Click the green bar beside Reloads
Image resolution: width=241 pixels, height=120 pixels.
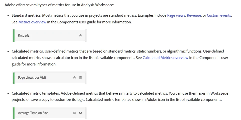(14, 36)
